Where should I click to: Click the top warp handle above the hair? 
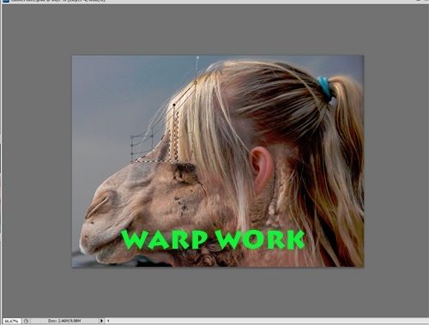(x=197, y=57)
